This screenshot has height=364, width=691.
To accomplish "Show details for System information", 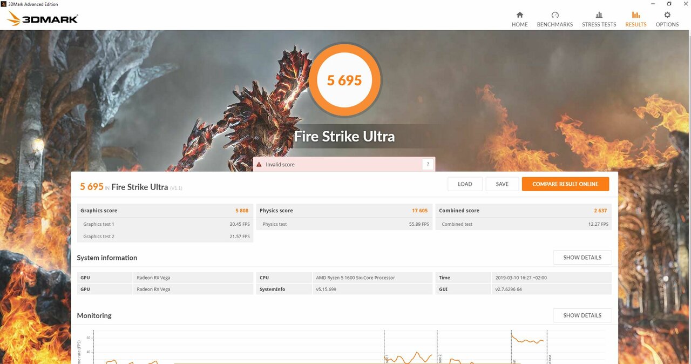I will point(582,258).
